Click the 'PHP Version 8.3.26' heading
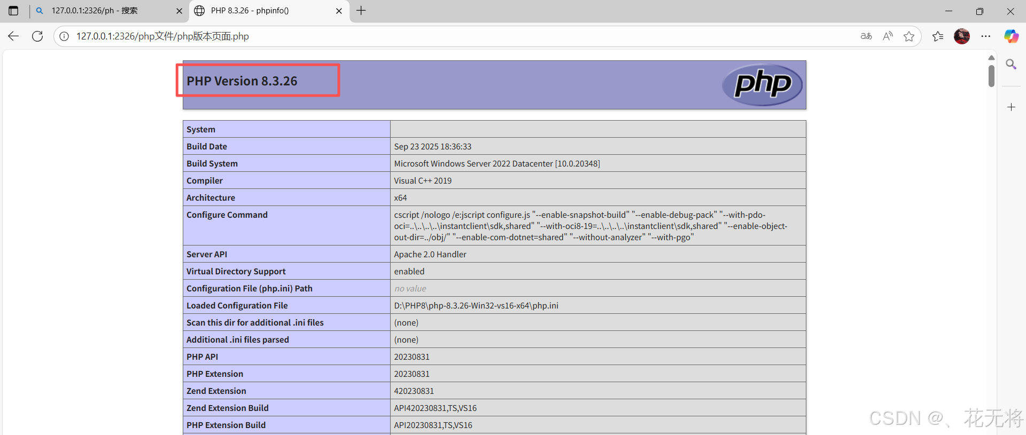 coord(242,81)
